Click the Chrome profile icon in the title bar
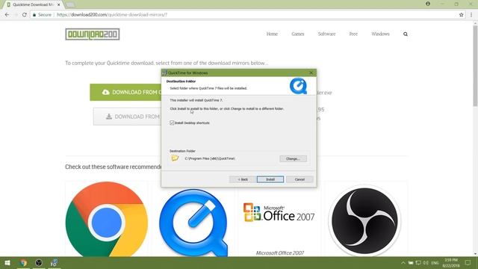Screen dimensions: 478x269 click(428, 4)
